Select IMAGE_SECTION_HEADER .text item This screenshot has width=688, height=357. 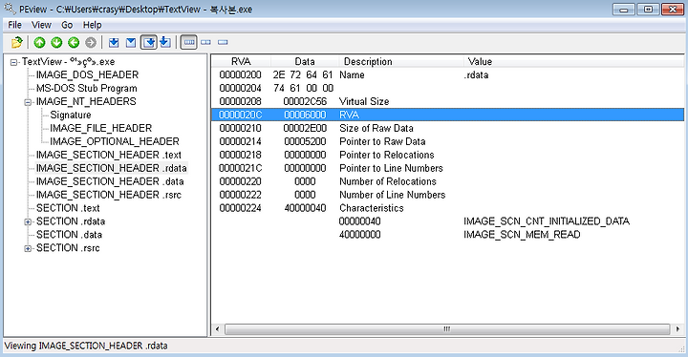[x=109, y=155]
